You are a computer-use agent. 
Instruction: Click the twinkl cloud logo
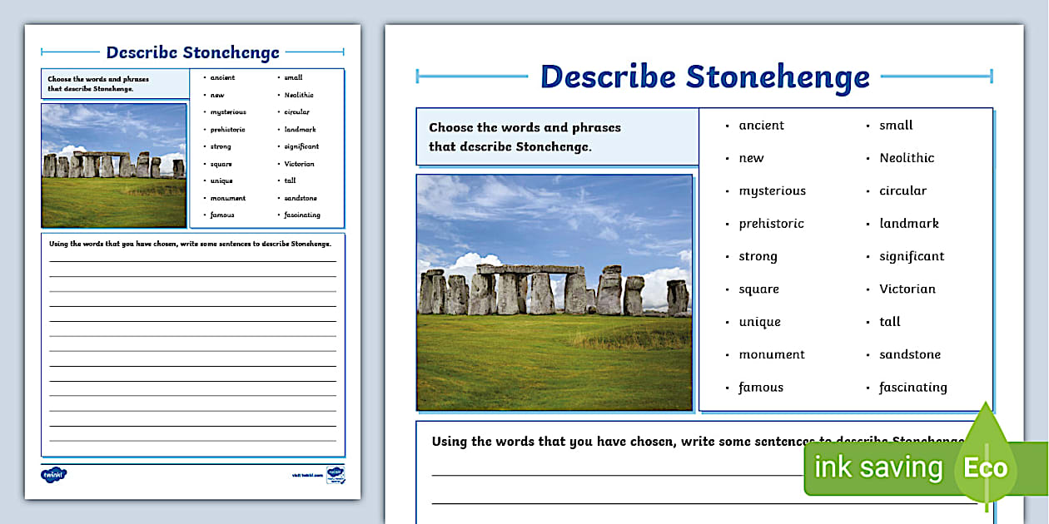click(53, 474)
